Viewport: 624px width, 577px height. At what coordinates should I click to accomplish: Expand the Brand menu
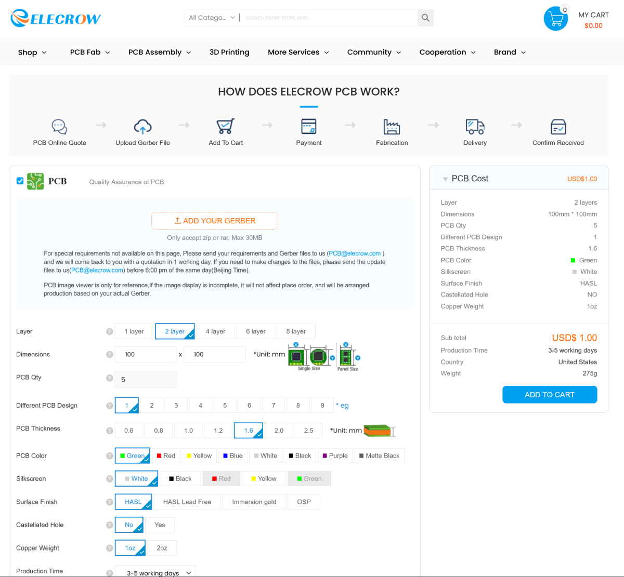click(510, 52)
